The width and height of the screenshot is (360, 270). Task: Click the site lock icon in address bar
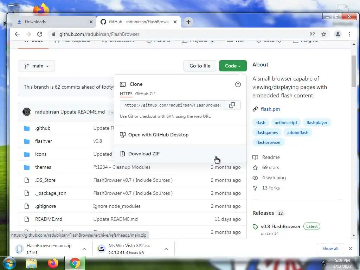[54, 34]
